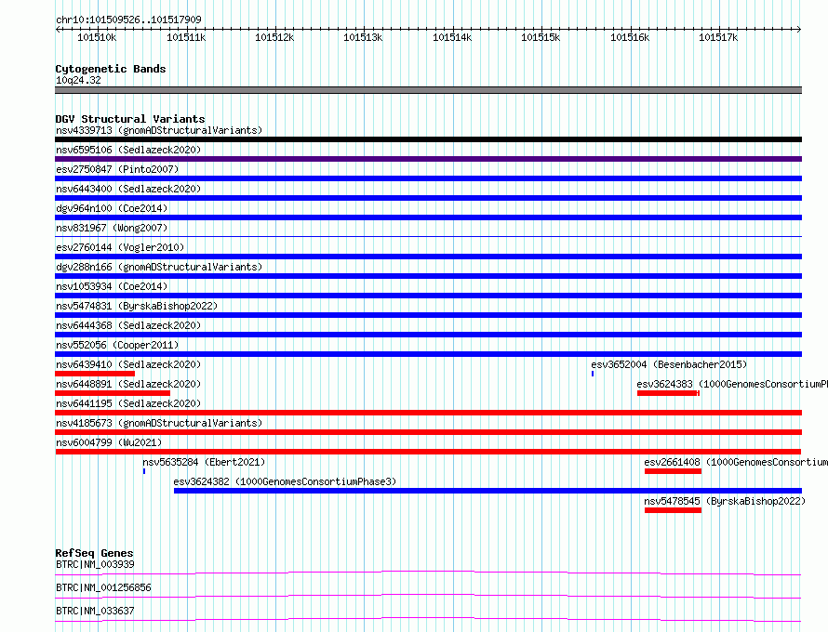The image size is (828, 632).
Task: Click the tiny blue esv3652004 marker
Action: click(593, 374)
